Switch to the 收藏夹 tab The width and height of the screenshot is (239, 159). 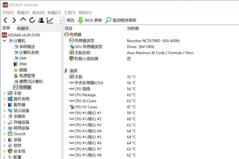[23, 28]
